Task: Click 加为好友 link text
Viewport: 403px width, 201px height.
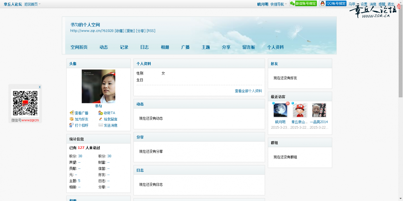Action: (x=81, y=119)
